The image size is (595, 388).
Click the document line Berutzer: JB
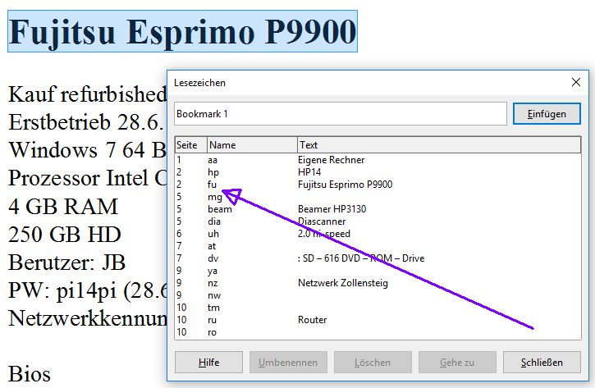(66, 262)
